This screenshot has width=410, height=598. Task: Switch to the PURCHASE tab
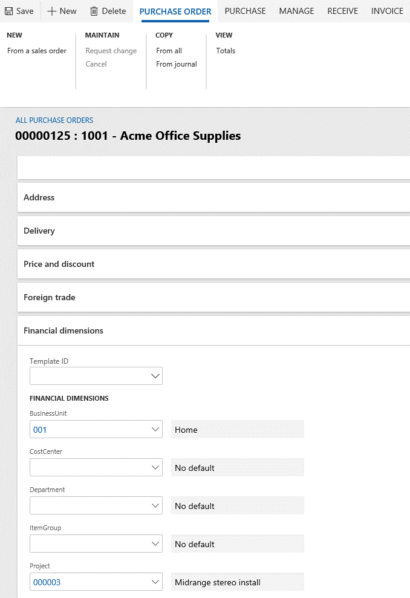(245, 11)
